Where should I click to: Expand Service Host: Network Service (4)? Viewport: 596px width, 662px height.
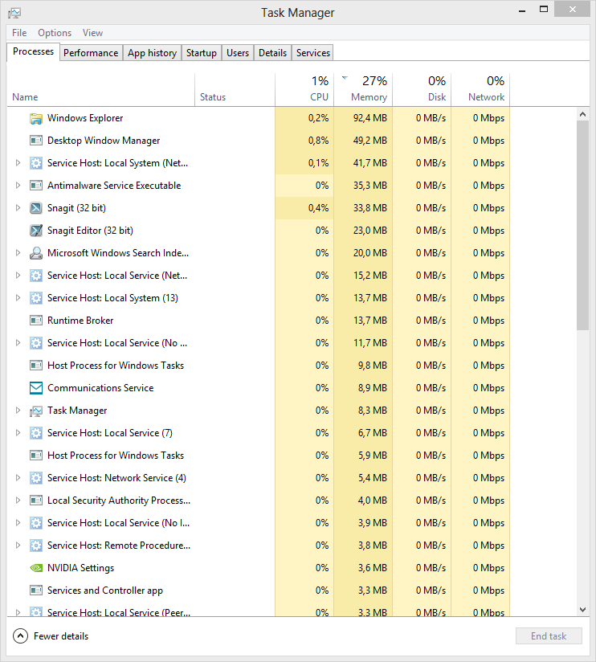tap(18, 478)
